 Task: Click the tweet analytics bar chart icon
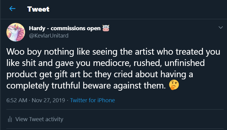coord(9,119)
